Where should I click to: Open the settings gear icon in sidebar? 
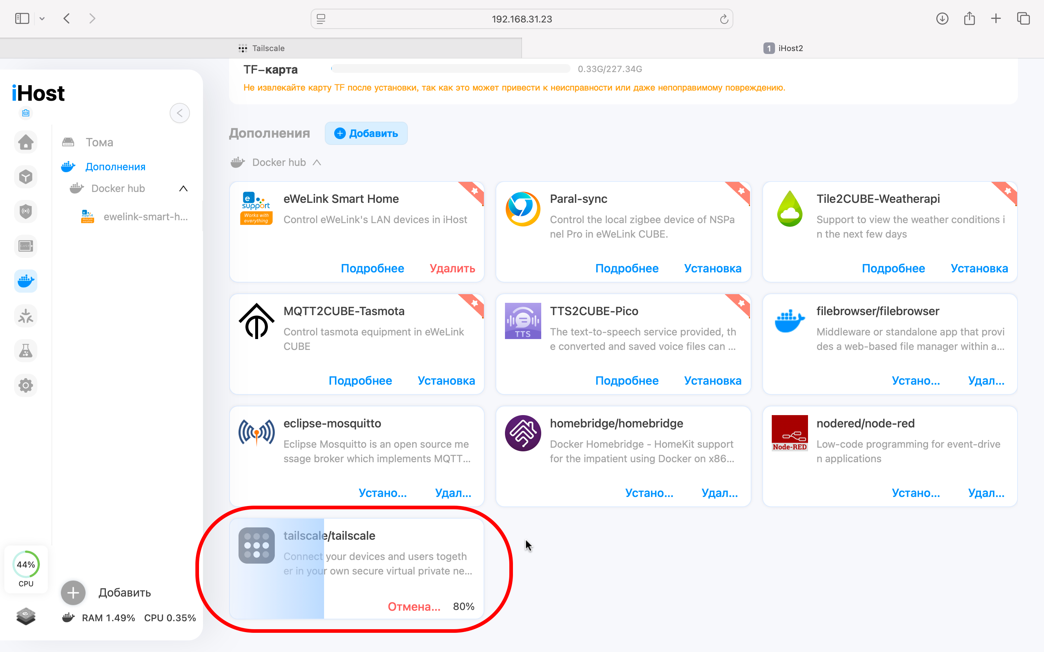point(26,385)
